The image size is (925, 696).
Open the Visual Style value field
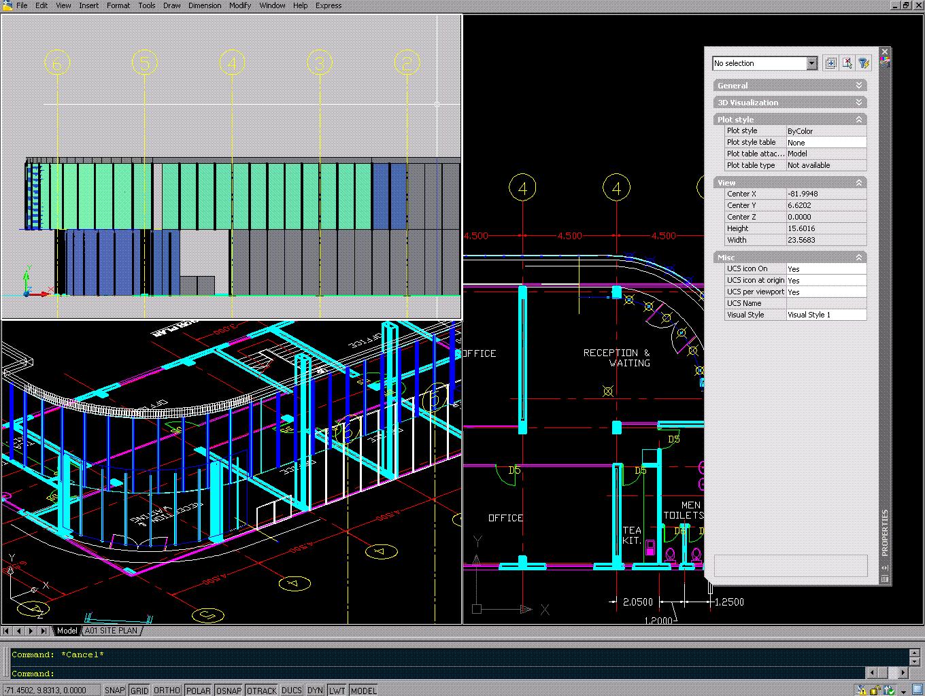826,315
